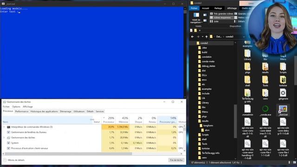Image resolution: width=297 pixels, height=167 pixels.
Task: Click conda3 in address bar breadcrumb
Action: 229,37
